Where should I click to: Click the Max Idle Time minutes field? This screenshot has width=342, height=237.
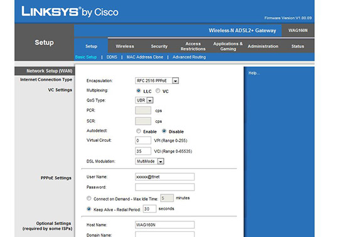point(167,198)
